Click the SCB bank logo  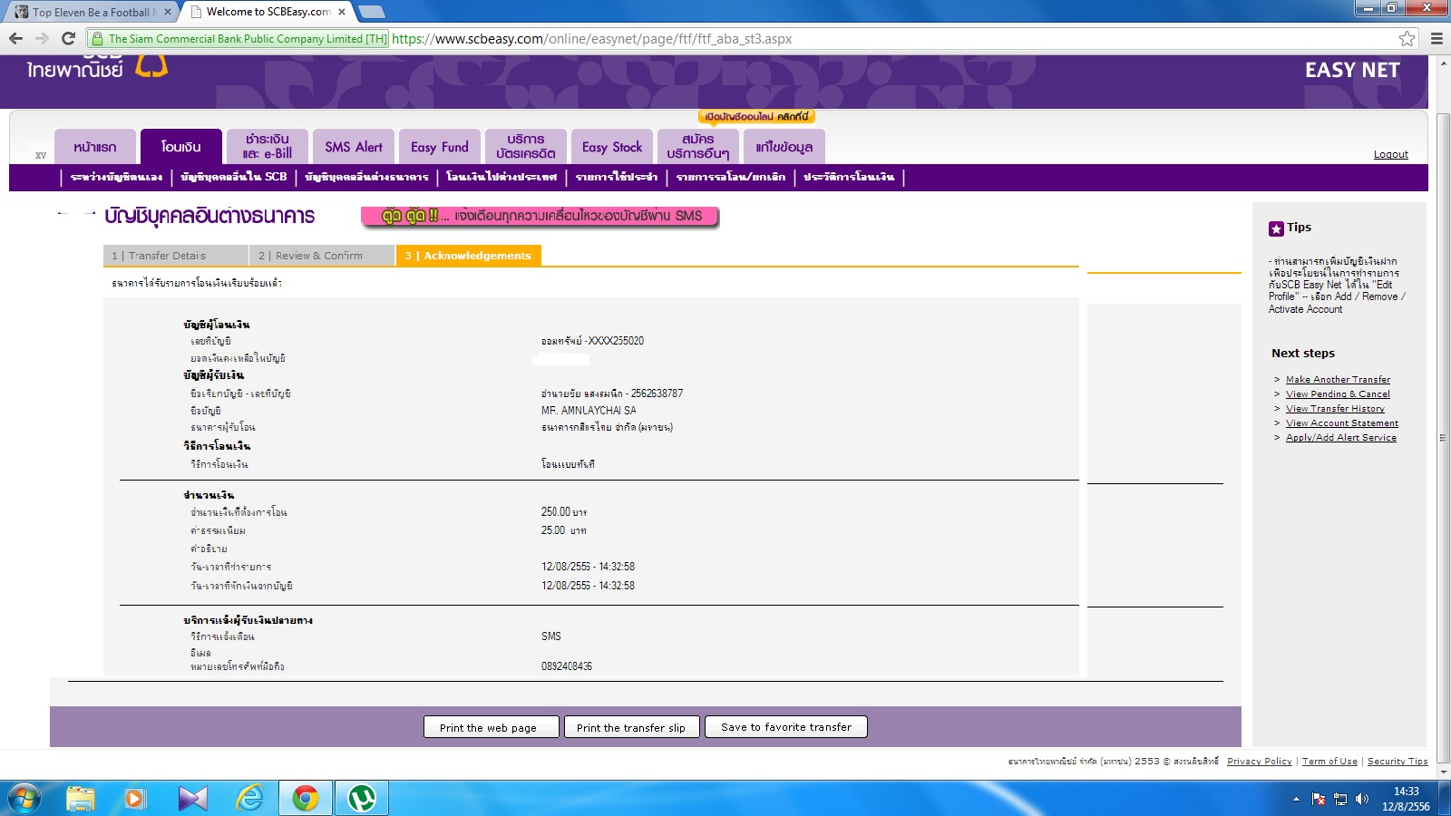pos(98,68)
